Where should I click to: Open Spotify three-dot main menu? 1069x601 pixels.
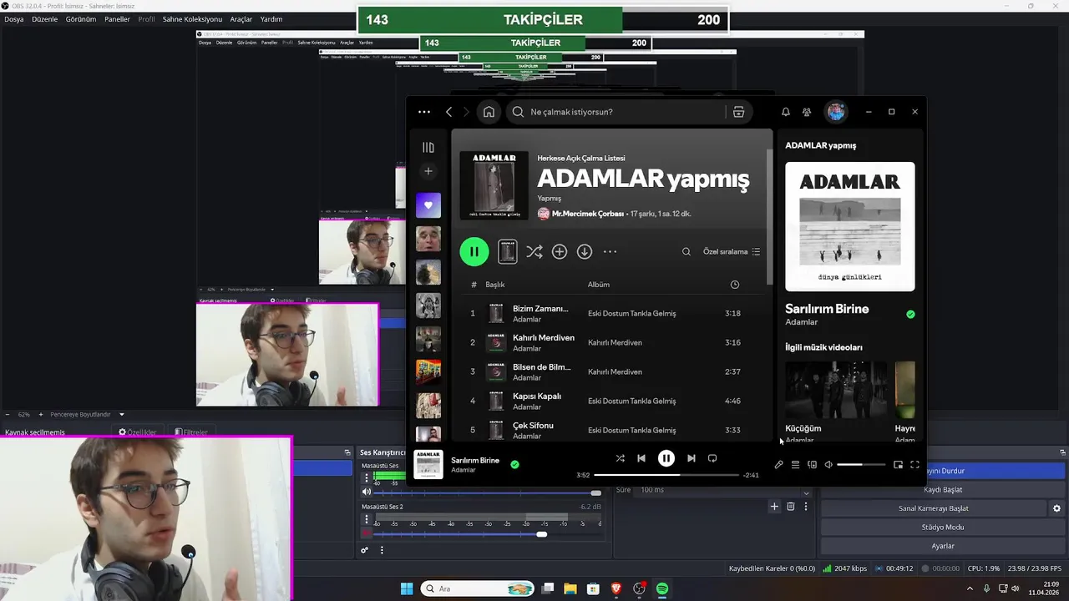pyautogui.click(x=424, y=112)
